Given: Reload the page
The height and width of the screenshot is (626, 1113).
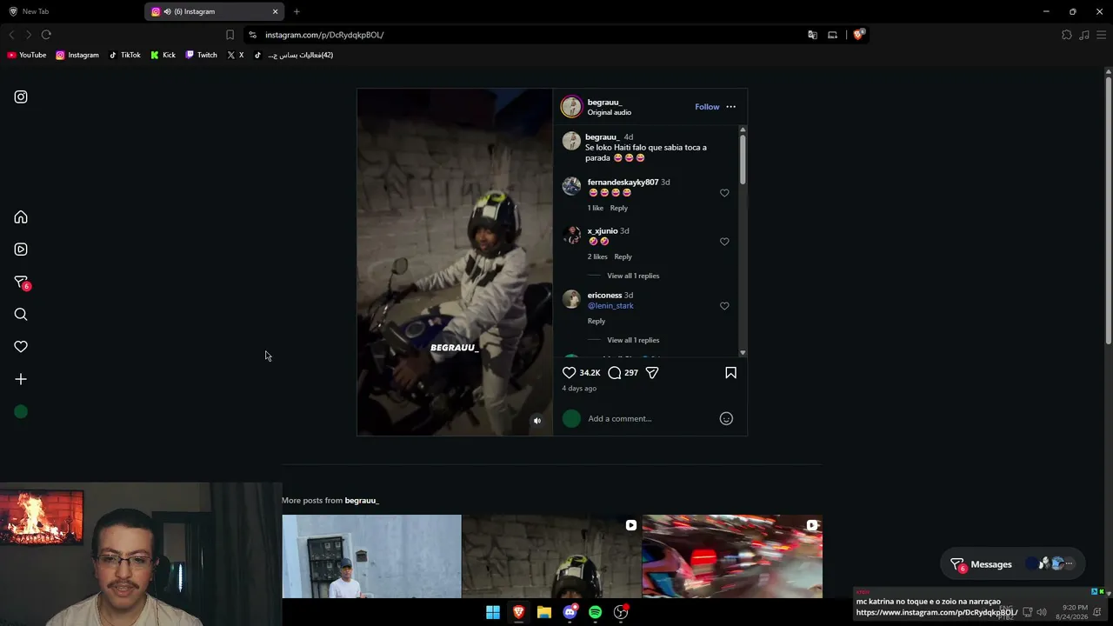Looking at the screenshot, I should [x=46, y=35].
